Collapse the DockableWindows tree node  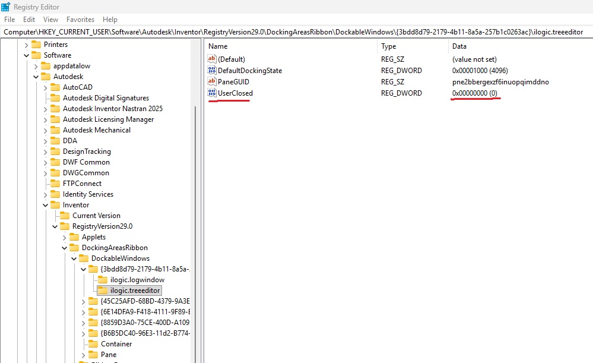(74, 258)
